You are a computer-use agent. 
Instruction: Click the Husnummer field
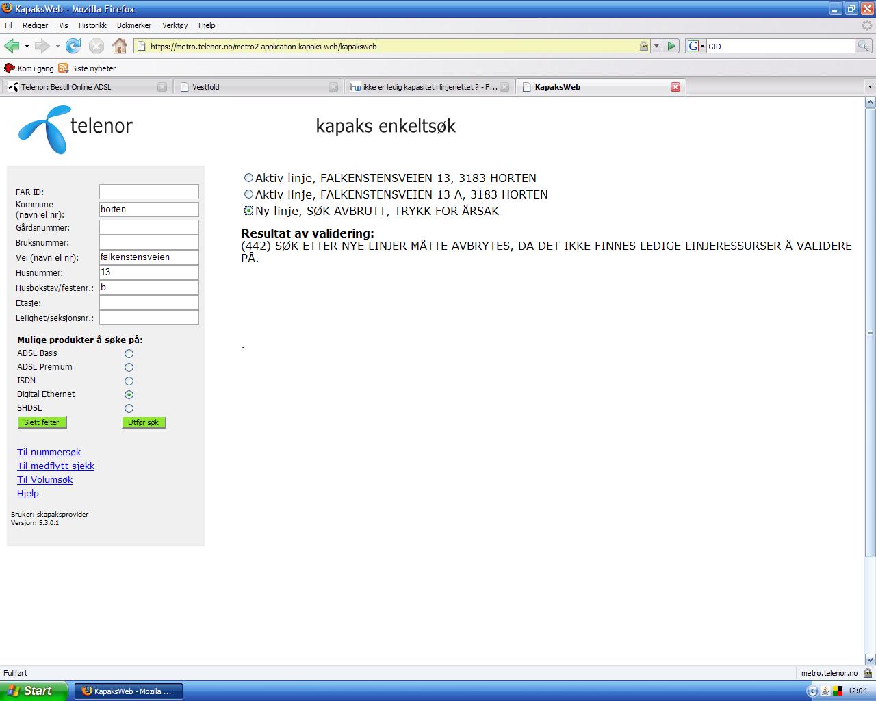tap(149, 272)
